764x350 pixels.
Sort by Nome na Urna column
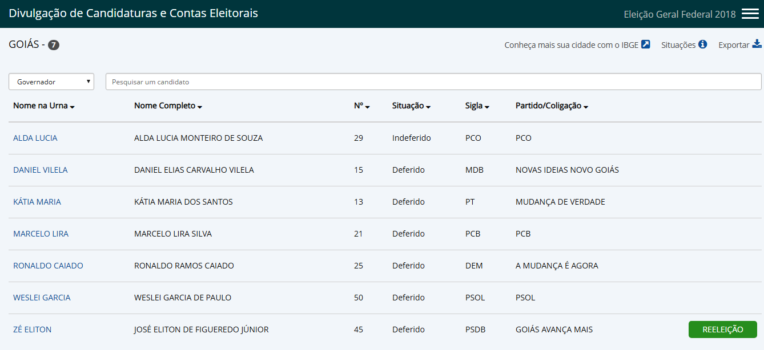coord(44,105)
